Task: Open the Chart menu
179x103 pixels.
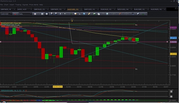Action: point(6,5)
